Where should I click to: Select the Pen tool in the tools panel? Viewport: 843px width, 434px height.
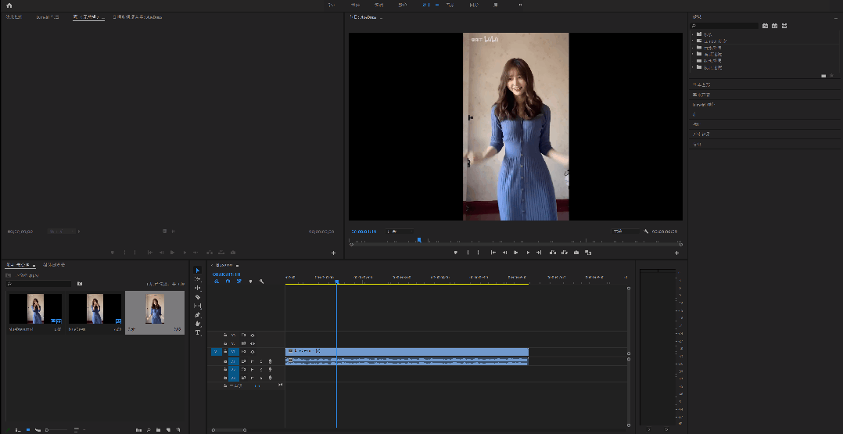pyautogui.click(x=198, y=315)
